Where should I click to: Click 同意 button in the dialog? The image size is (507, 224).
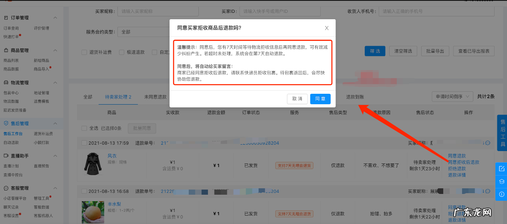[x=320, y=99]
